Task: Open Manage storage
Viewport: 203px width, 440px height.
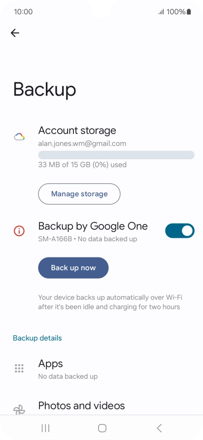Action: coord(79,194)
